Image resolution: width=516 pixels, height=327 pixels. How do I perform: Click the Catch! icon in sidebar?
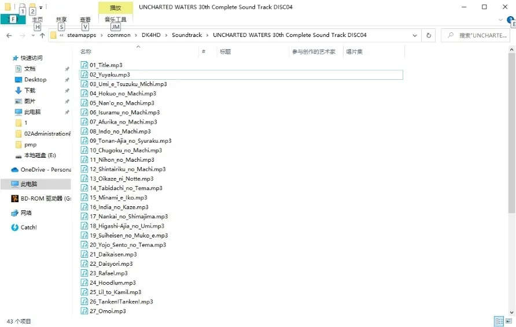15,228
